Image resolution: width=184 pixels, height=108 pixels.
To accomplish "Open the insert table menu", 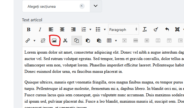I will tap(109, 41).
